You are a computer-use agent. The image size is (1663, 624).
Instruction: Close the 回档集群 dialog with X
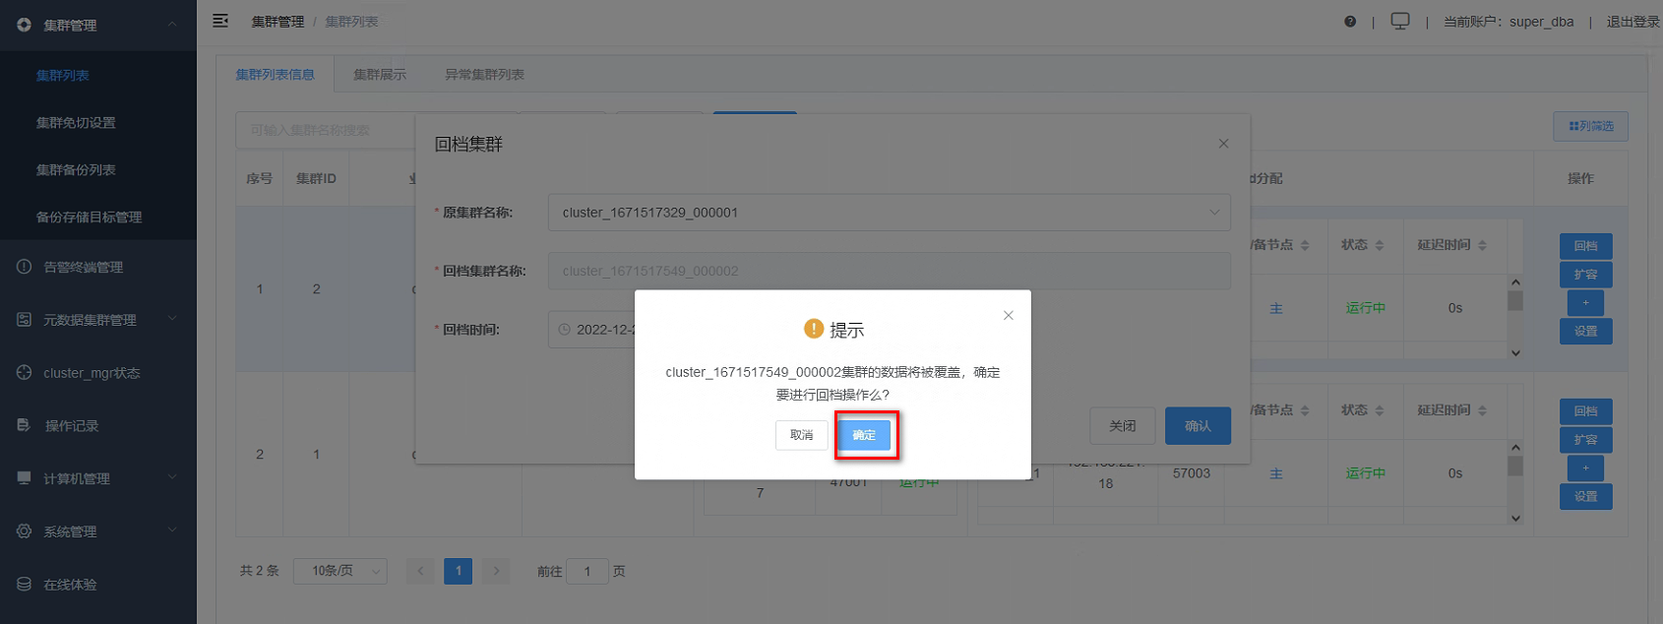click(x=1223, y=144)
